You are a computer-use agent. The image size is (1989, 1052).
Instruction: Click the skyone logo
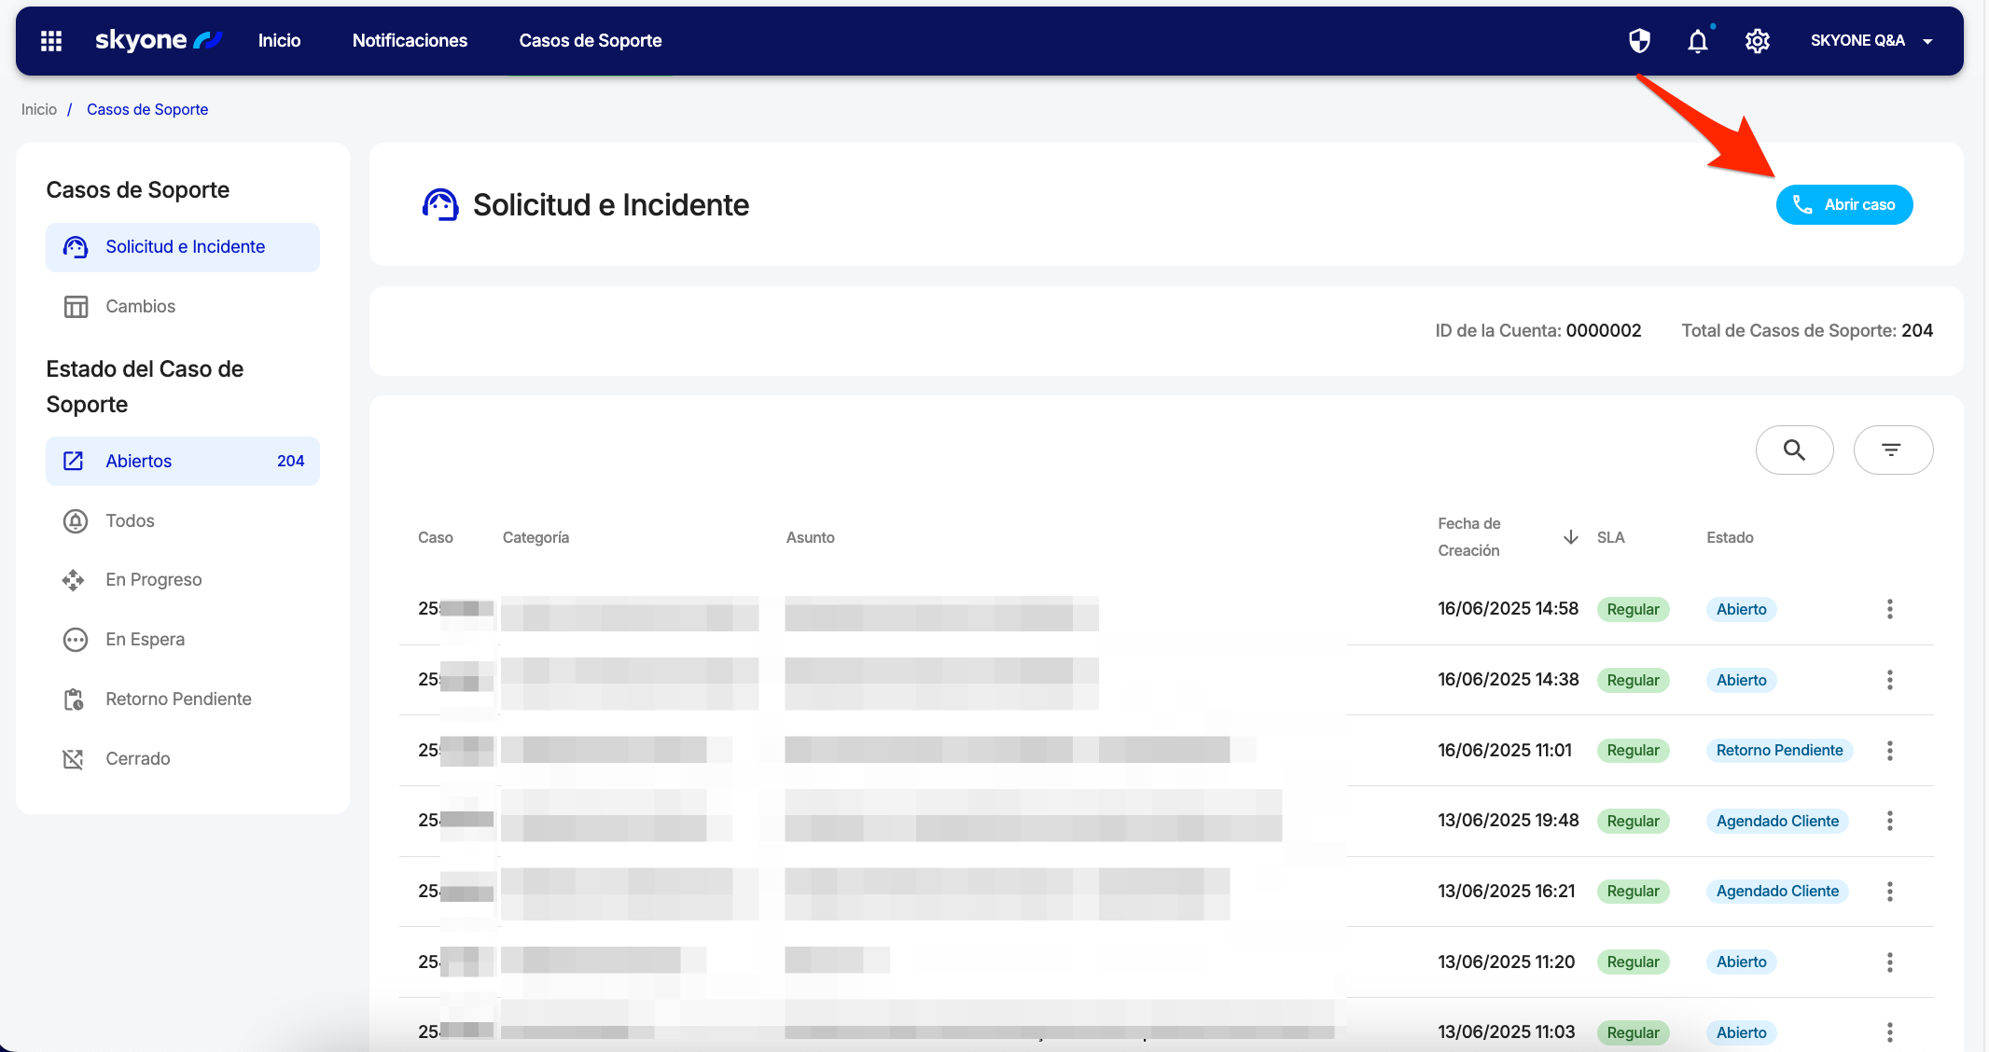click(x=158, y=40)
